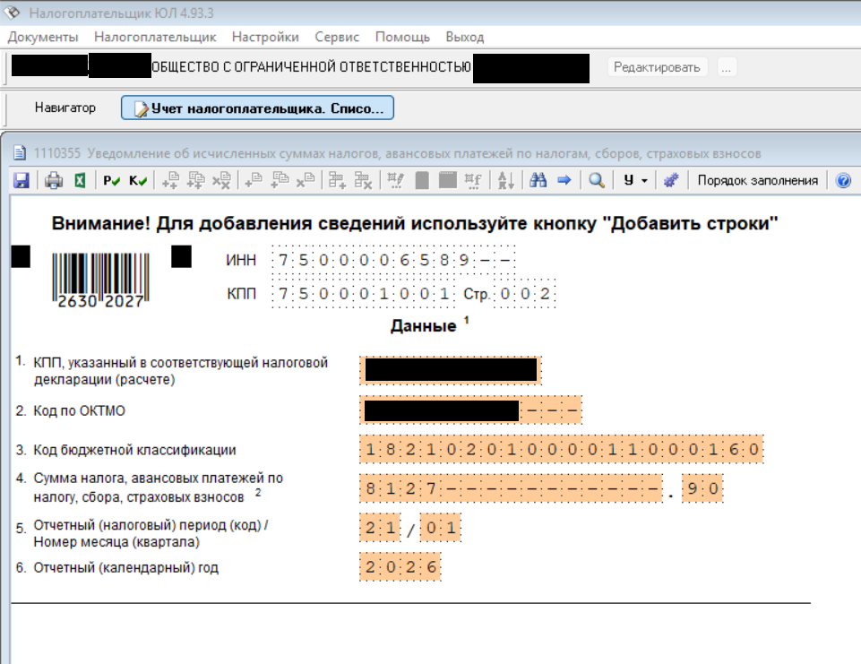
Task: Click the month number field showing 01
Action: pyautogui.click(x=441, y=528)
